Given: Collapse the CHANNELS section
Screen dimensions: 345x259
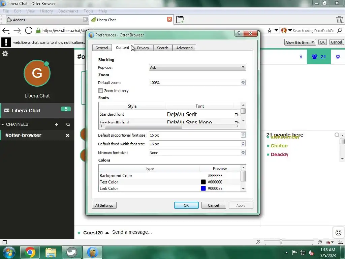Looking at the screenshot, I should (3, 124).
